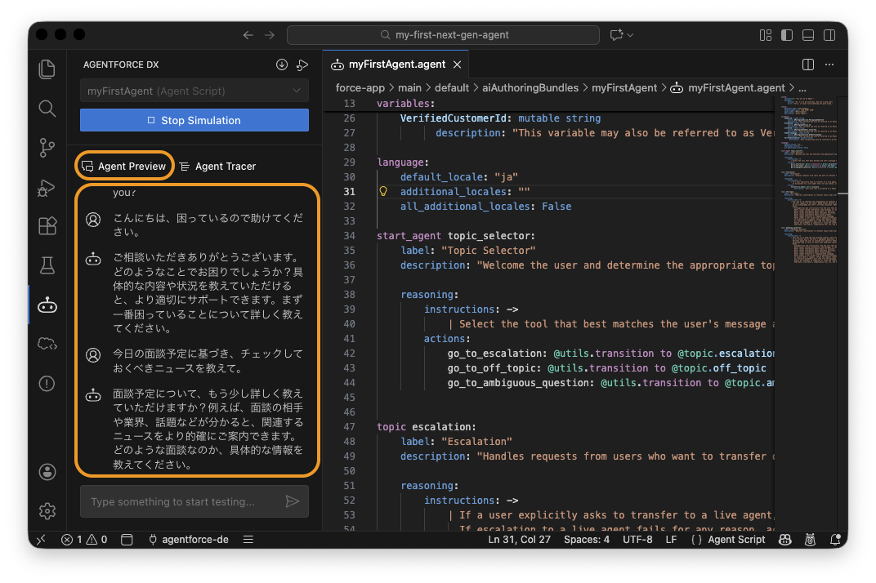Open the circled exclamation view in activity bar
Image resolution: width=876 pixels, height=583 pixels.
tap(47, 384)
